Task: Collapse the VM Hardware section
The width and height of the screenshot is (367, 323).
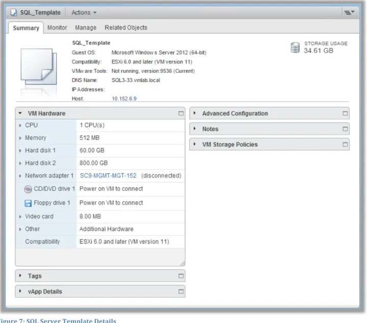Action: click(x=20, y=113)
